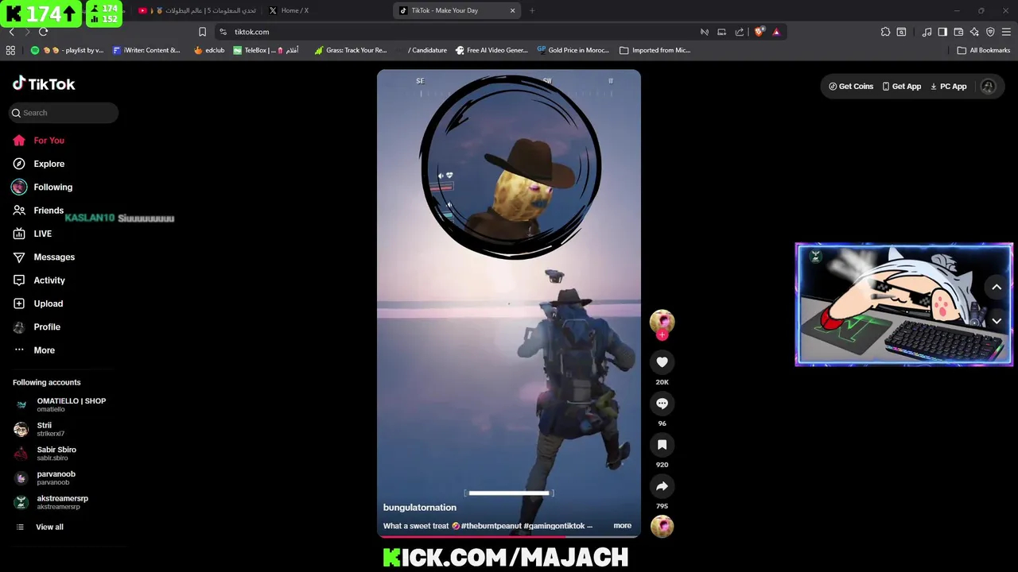Open the Free AI Video Gener... bookmark
This screenshot has height=572, width=1018.
click(x=491, y=50)
